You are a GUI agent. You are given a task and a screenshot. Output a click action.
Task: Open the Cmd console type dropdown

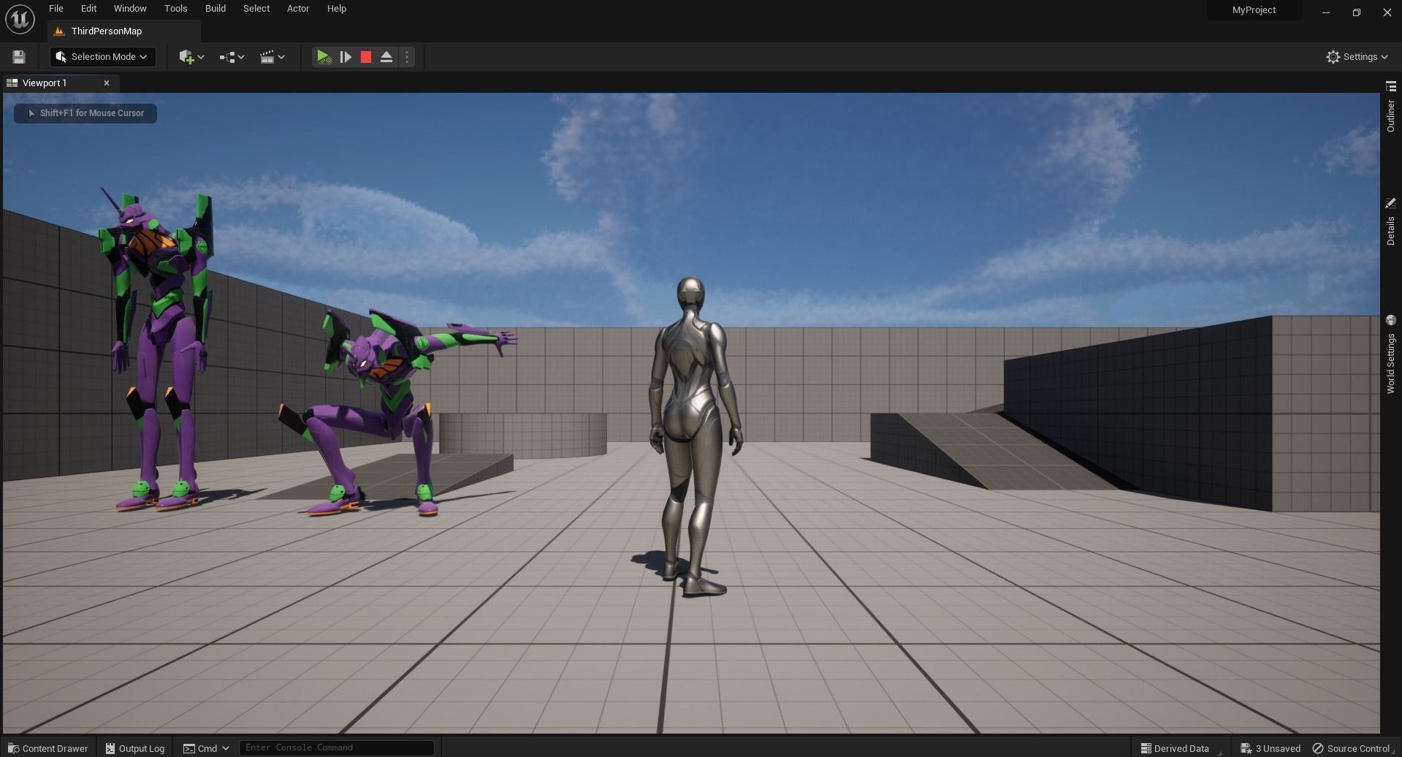[206, 748]
